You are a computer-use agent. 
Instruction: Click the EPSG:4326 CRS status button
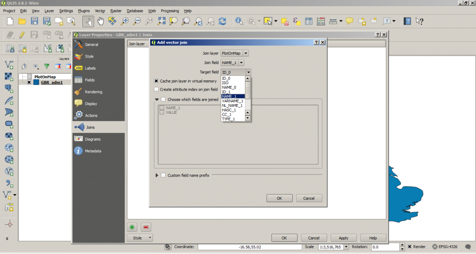click(445, 247)
